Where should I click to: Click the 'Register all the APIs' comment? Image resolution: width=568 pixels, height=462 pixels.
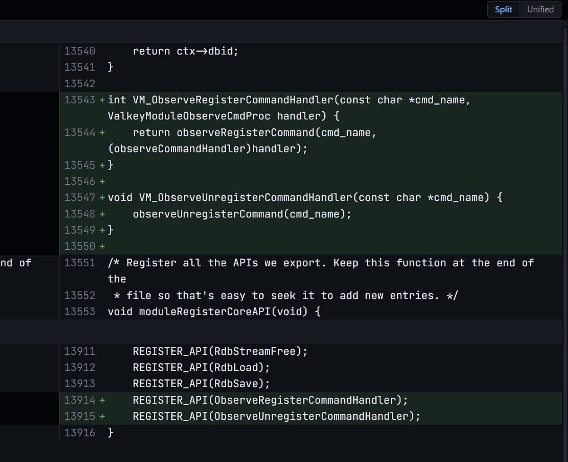click(321, 263)
